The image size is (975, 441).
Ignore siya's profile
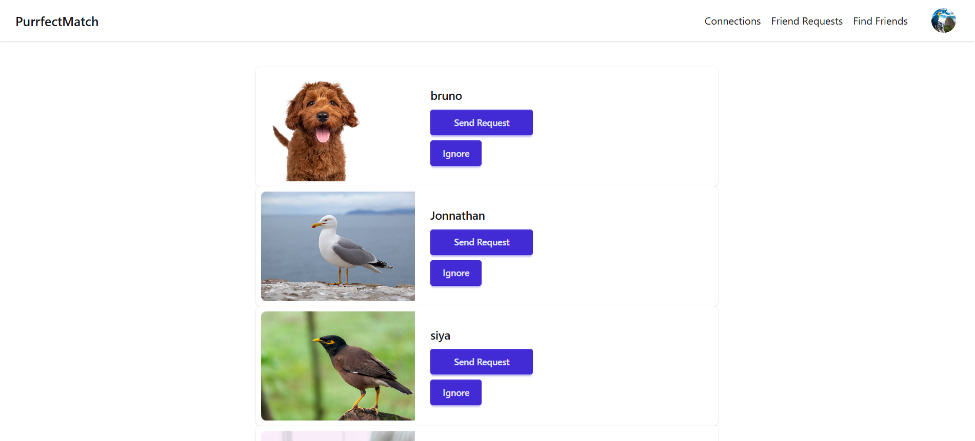click(x=456, y=392)
